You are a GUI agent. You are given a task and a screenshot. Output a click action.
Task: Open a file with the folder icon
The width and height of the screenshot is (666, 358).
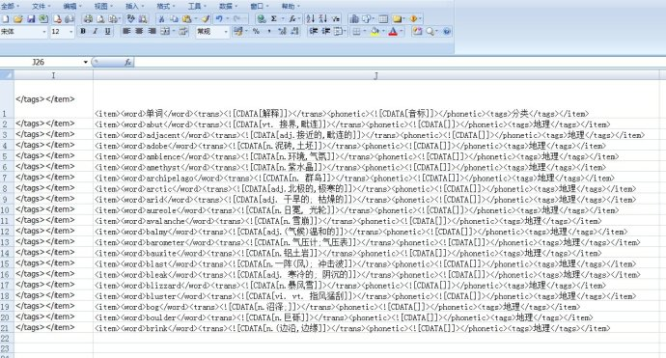click(x=17, y=18)
